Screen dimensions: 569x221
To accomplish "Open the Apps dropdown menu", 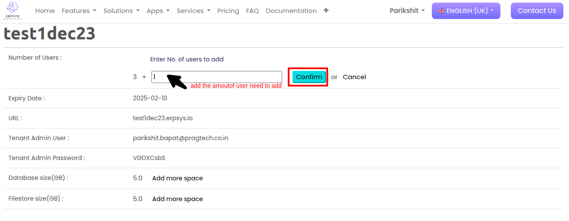I will pos(158,11).
